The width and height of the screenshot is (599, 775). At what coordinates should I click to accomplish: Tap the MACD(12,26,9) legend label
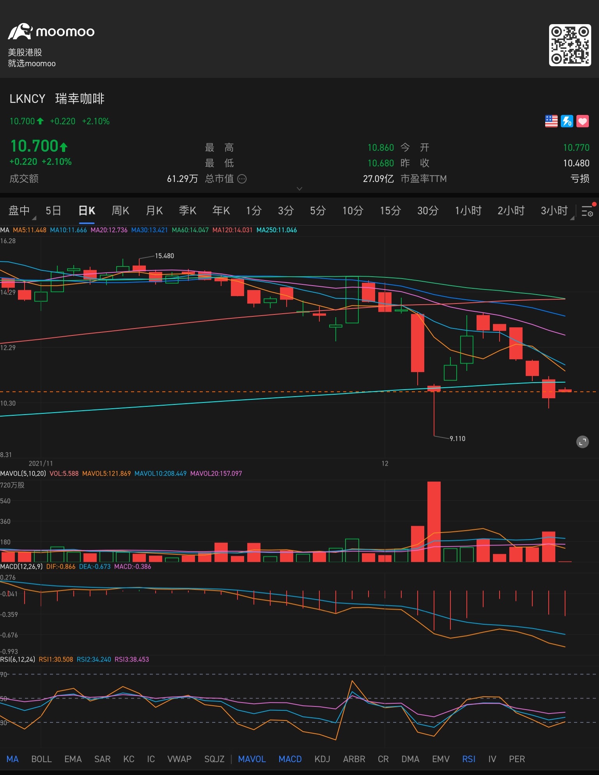[21, 567]
